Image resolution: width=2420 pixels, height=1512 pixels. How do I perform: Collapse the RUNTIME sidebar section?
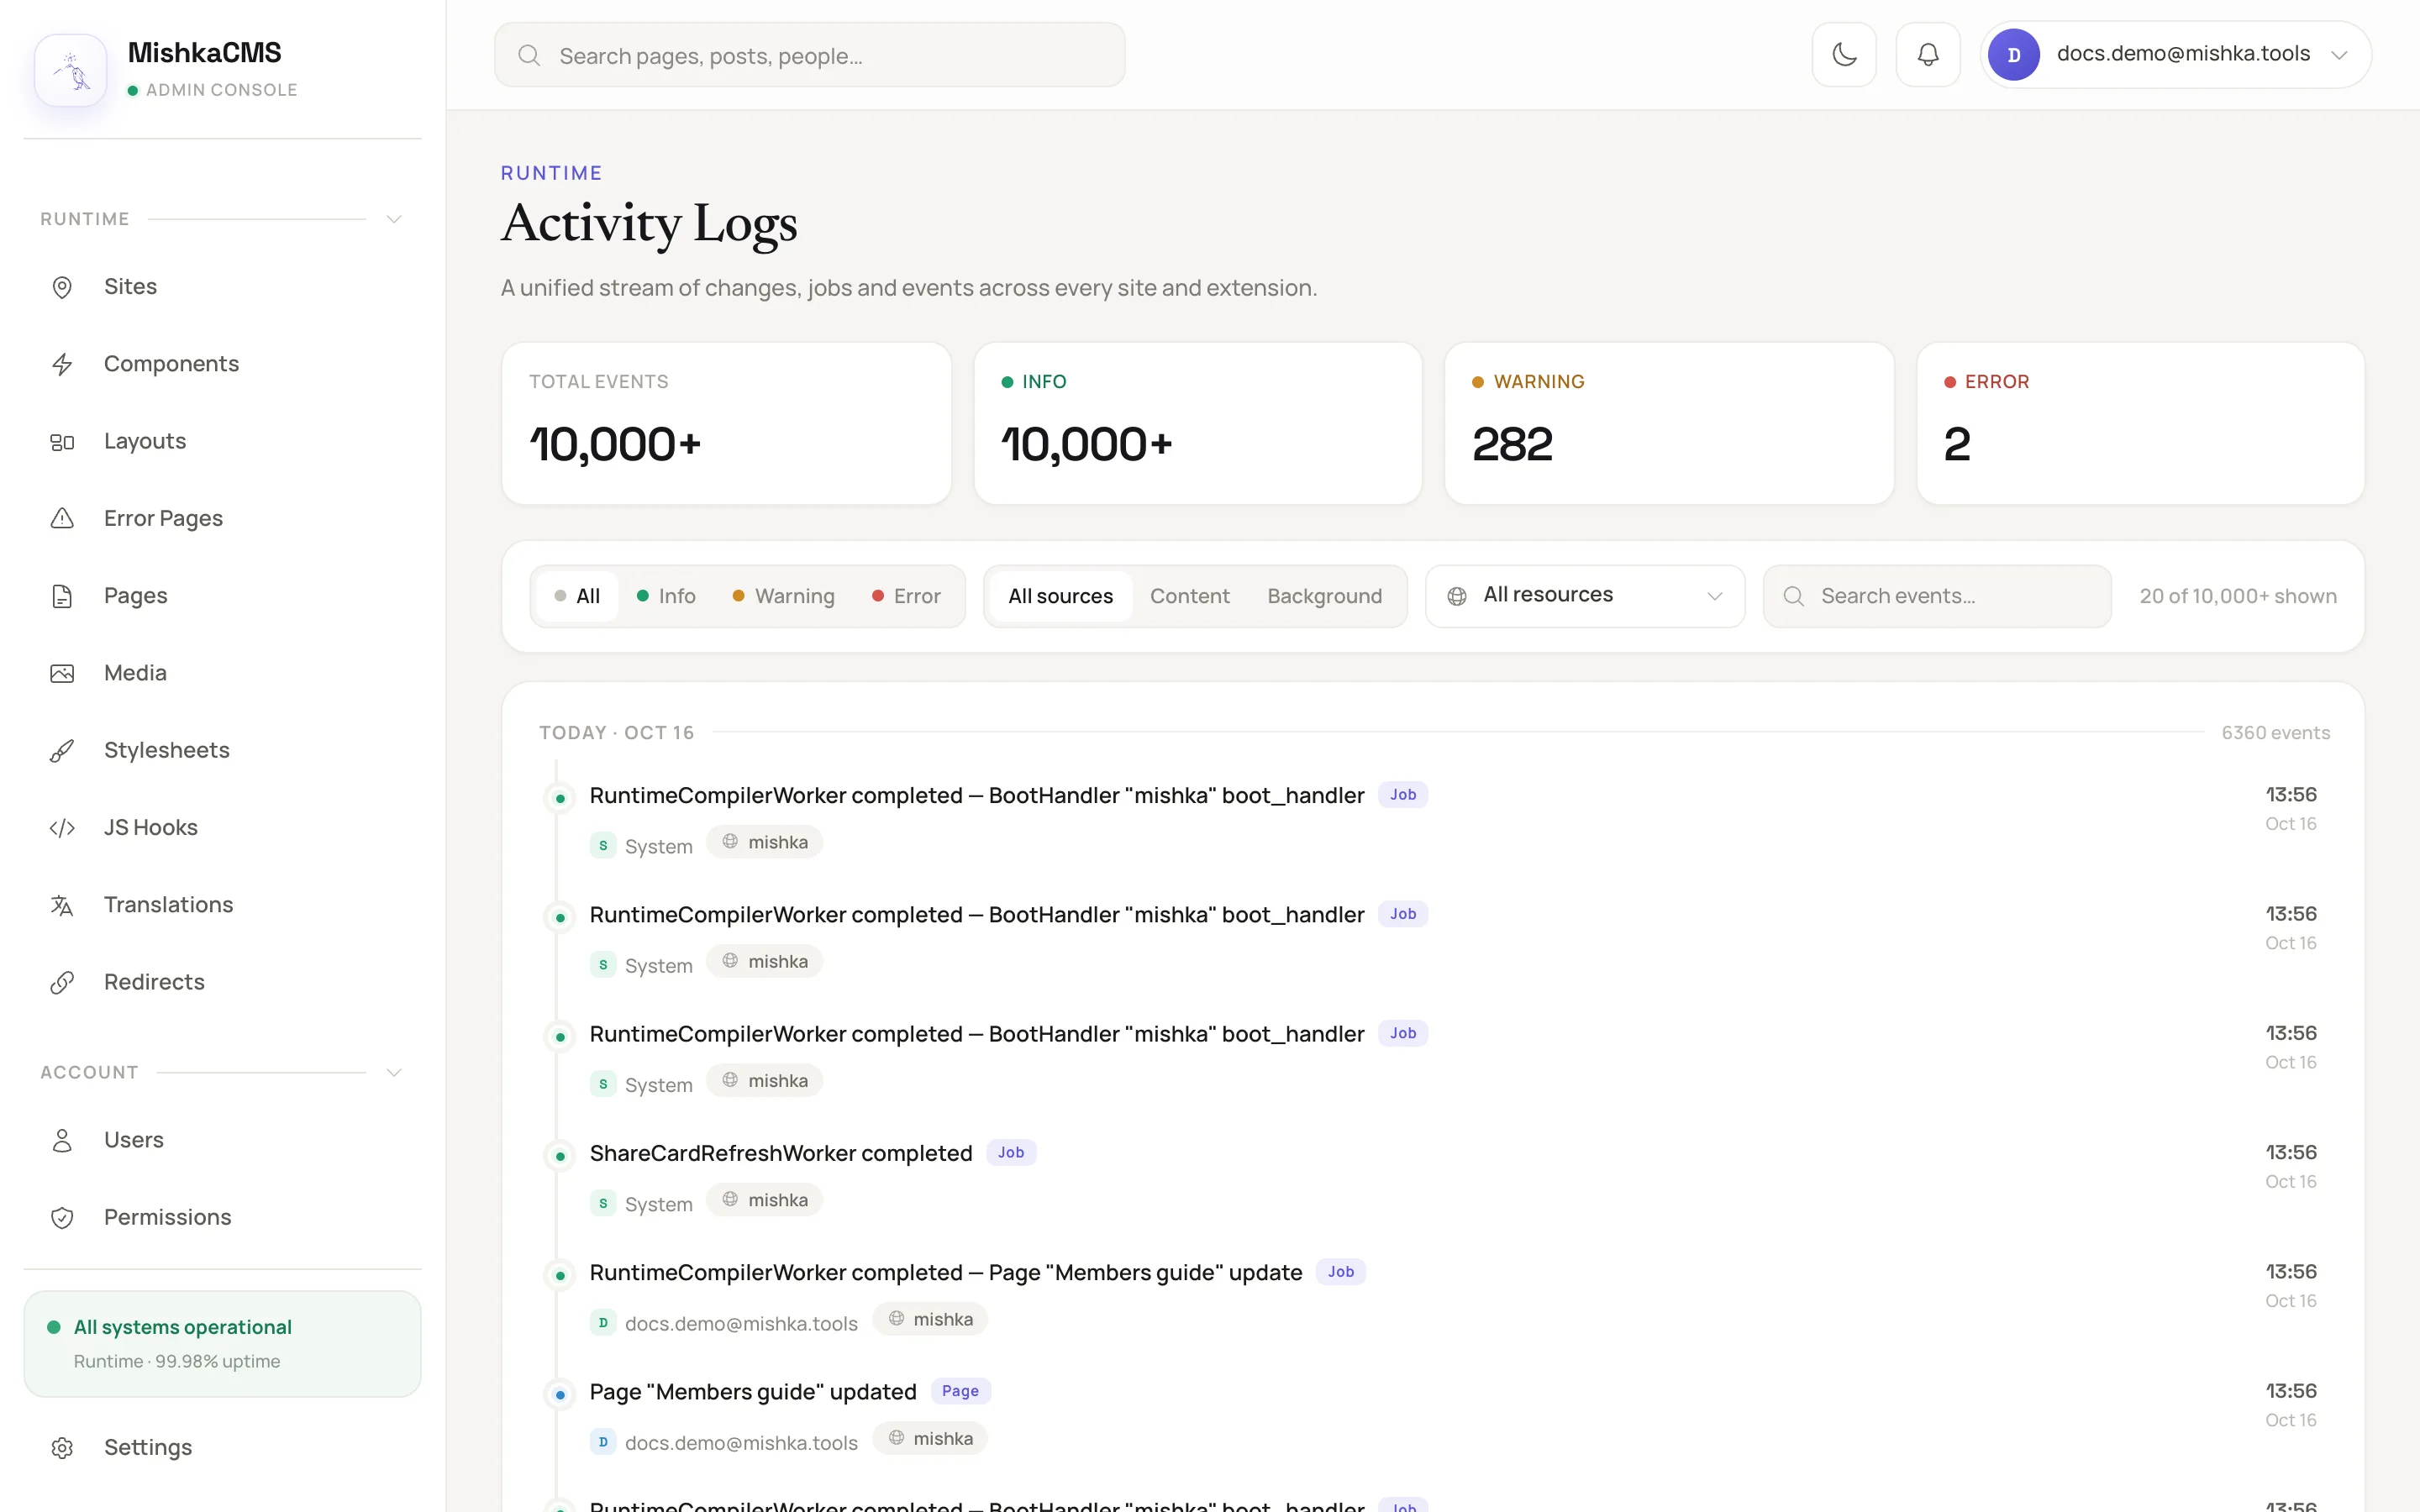pos(394,219)
